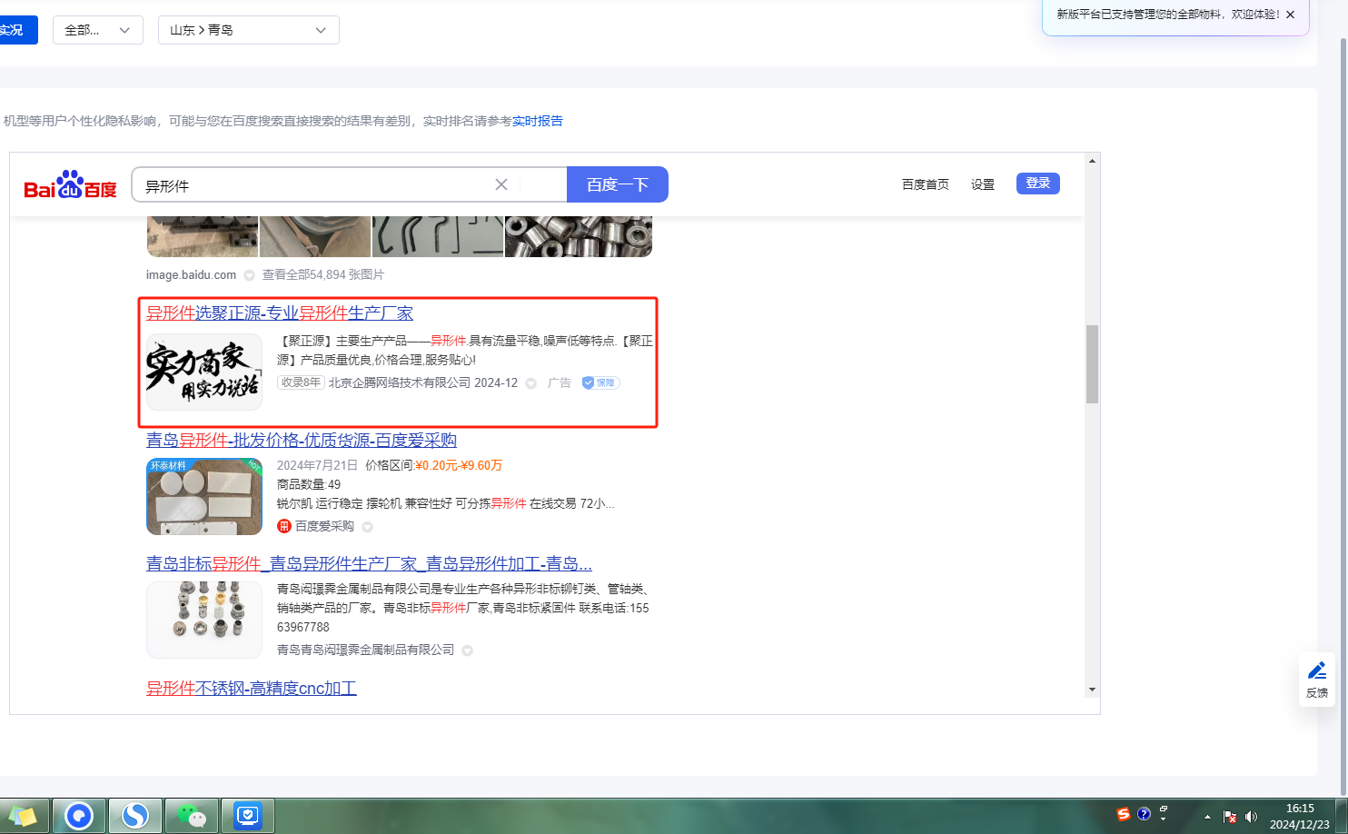Screen dimensions: 1348x834
Task: Click the volume speaker tray icon
Action: click(1251, 816)
